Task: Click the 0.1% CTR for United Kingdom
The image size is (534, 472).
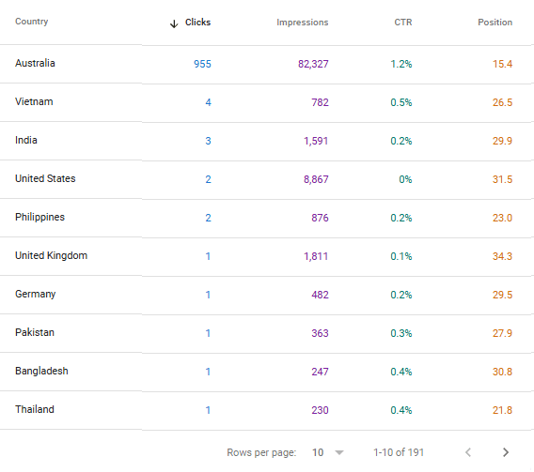Action: [x=401, y=256]
